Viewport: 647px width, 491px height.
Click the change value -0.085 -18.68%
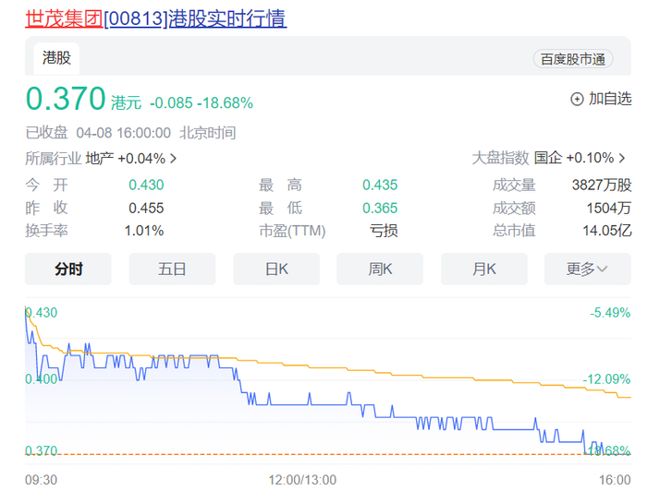pyautogui.click(x=201, y=103)
